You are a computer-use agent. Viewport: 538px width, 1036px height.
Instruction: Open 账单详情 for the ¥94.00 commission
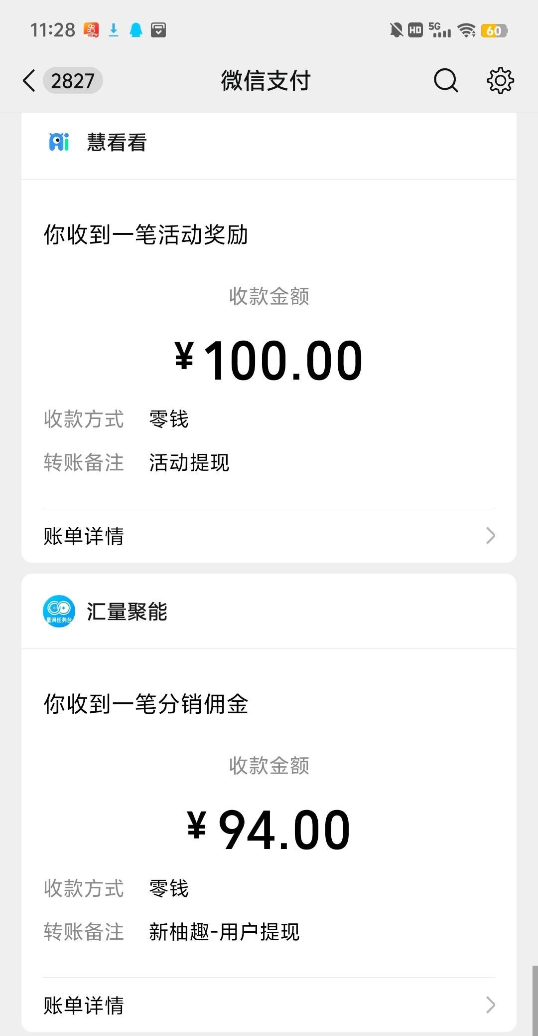coord(84,1005)
